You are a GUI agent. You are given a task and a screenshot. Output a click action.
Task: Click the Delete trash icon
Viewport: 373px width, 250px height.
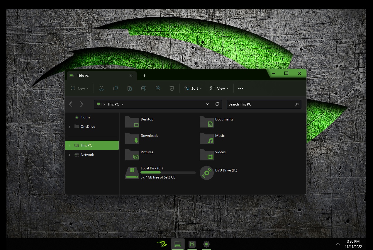coord(172,88)
